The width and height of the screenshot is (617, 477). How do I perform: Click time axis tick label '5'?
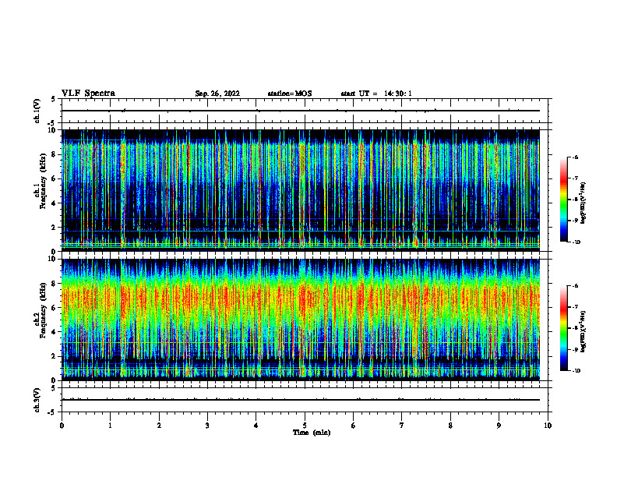pos(305,426)
